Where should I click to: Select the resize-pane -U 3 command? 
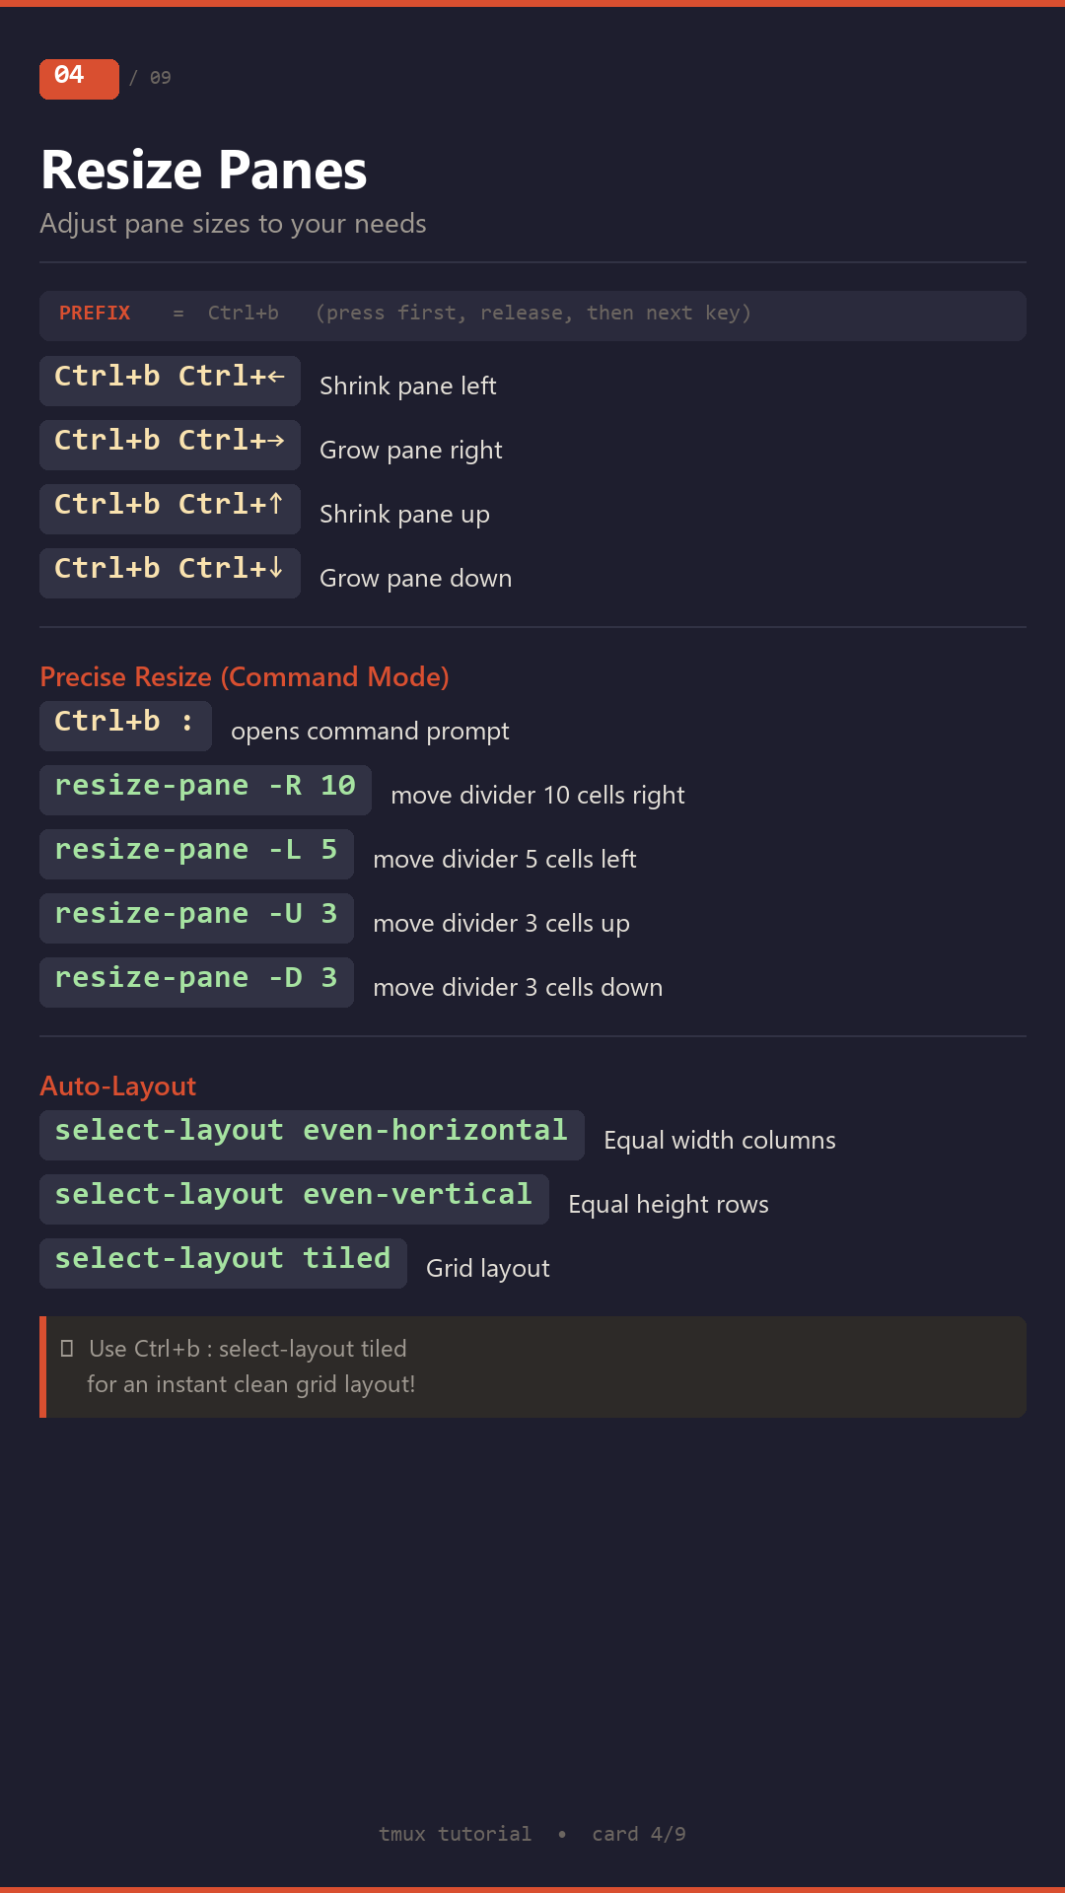[x=196, y=918]
